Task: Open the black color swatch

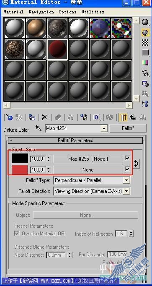Action: [20, 158]
